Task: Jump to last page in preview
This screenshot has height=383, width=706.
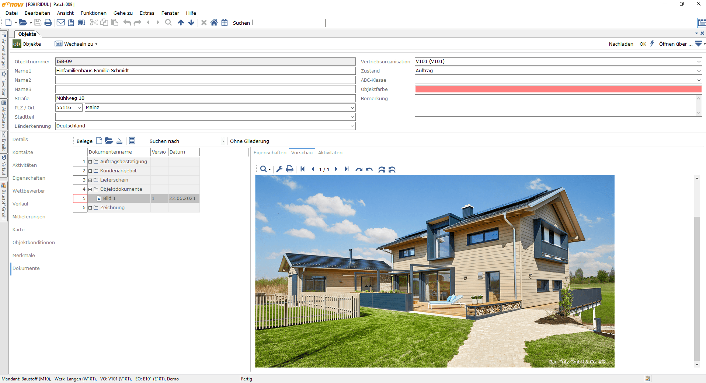Action: [347, 169]
